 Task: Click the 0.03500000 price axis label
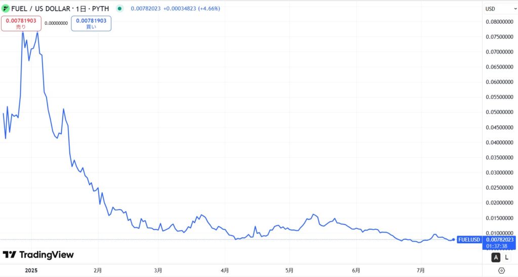point(499,157)
